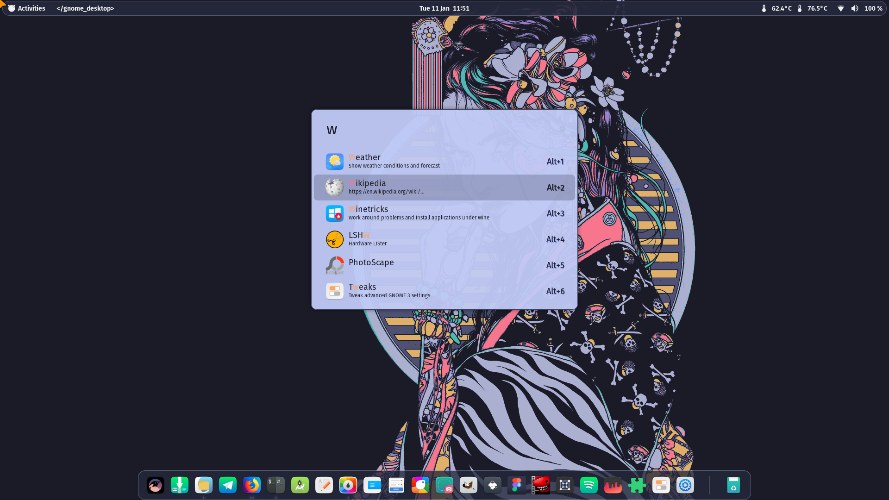This screenshot has width=889, height=500.
Task: Click the </gnome_desktop> label in top bar
Action: click(85, 8)
